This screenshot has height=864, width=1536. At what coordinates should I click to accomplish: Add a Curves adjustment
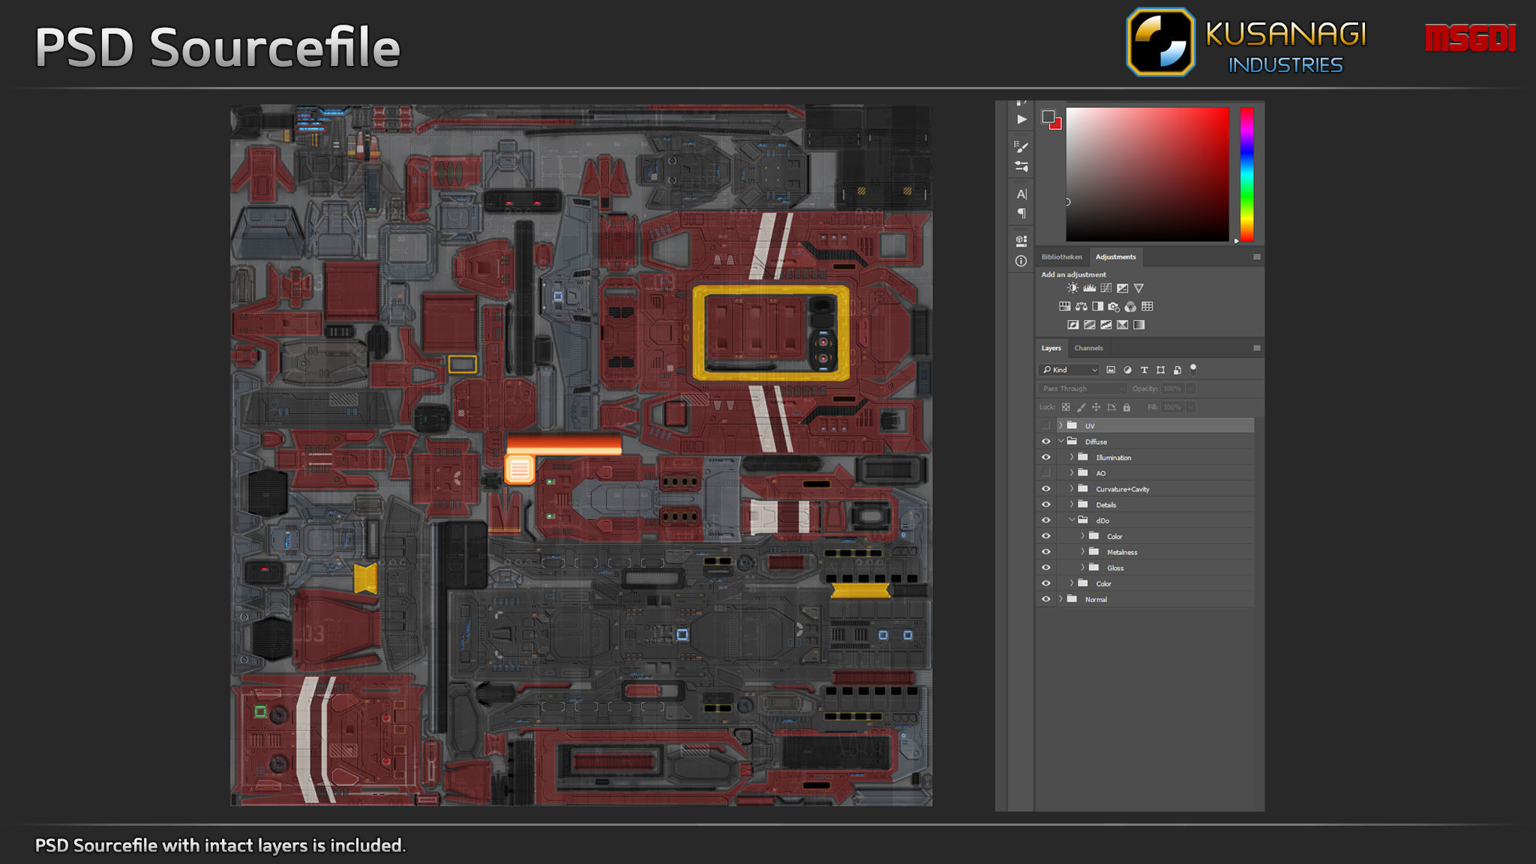tap(1105, 288)
